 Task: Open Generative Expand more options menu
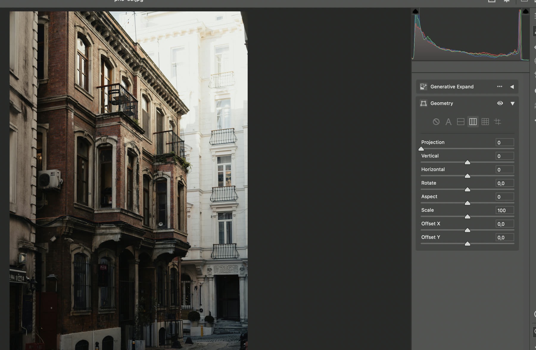pyautogui.click(x=500, y=87)
